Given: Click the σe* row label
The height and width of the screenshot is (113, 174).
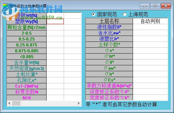Looking at the screenshot, I should coord(109,50).
